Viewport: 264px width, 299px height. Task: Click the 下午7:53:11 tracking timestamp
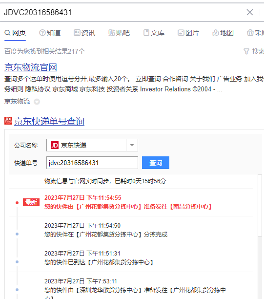[x=81, y=281]
